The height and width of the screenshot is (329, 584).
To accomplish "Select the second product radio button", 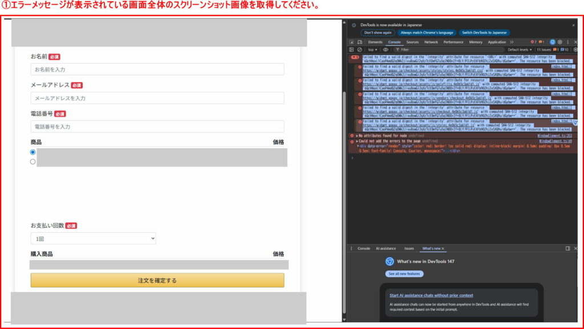I will (33, 162).
